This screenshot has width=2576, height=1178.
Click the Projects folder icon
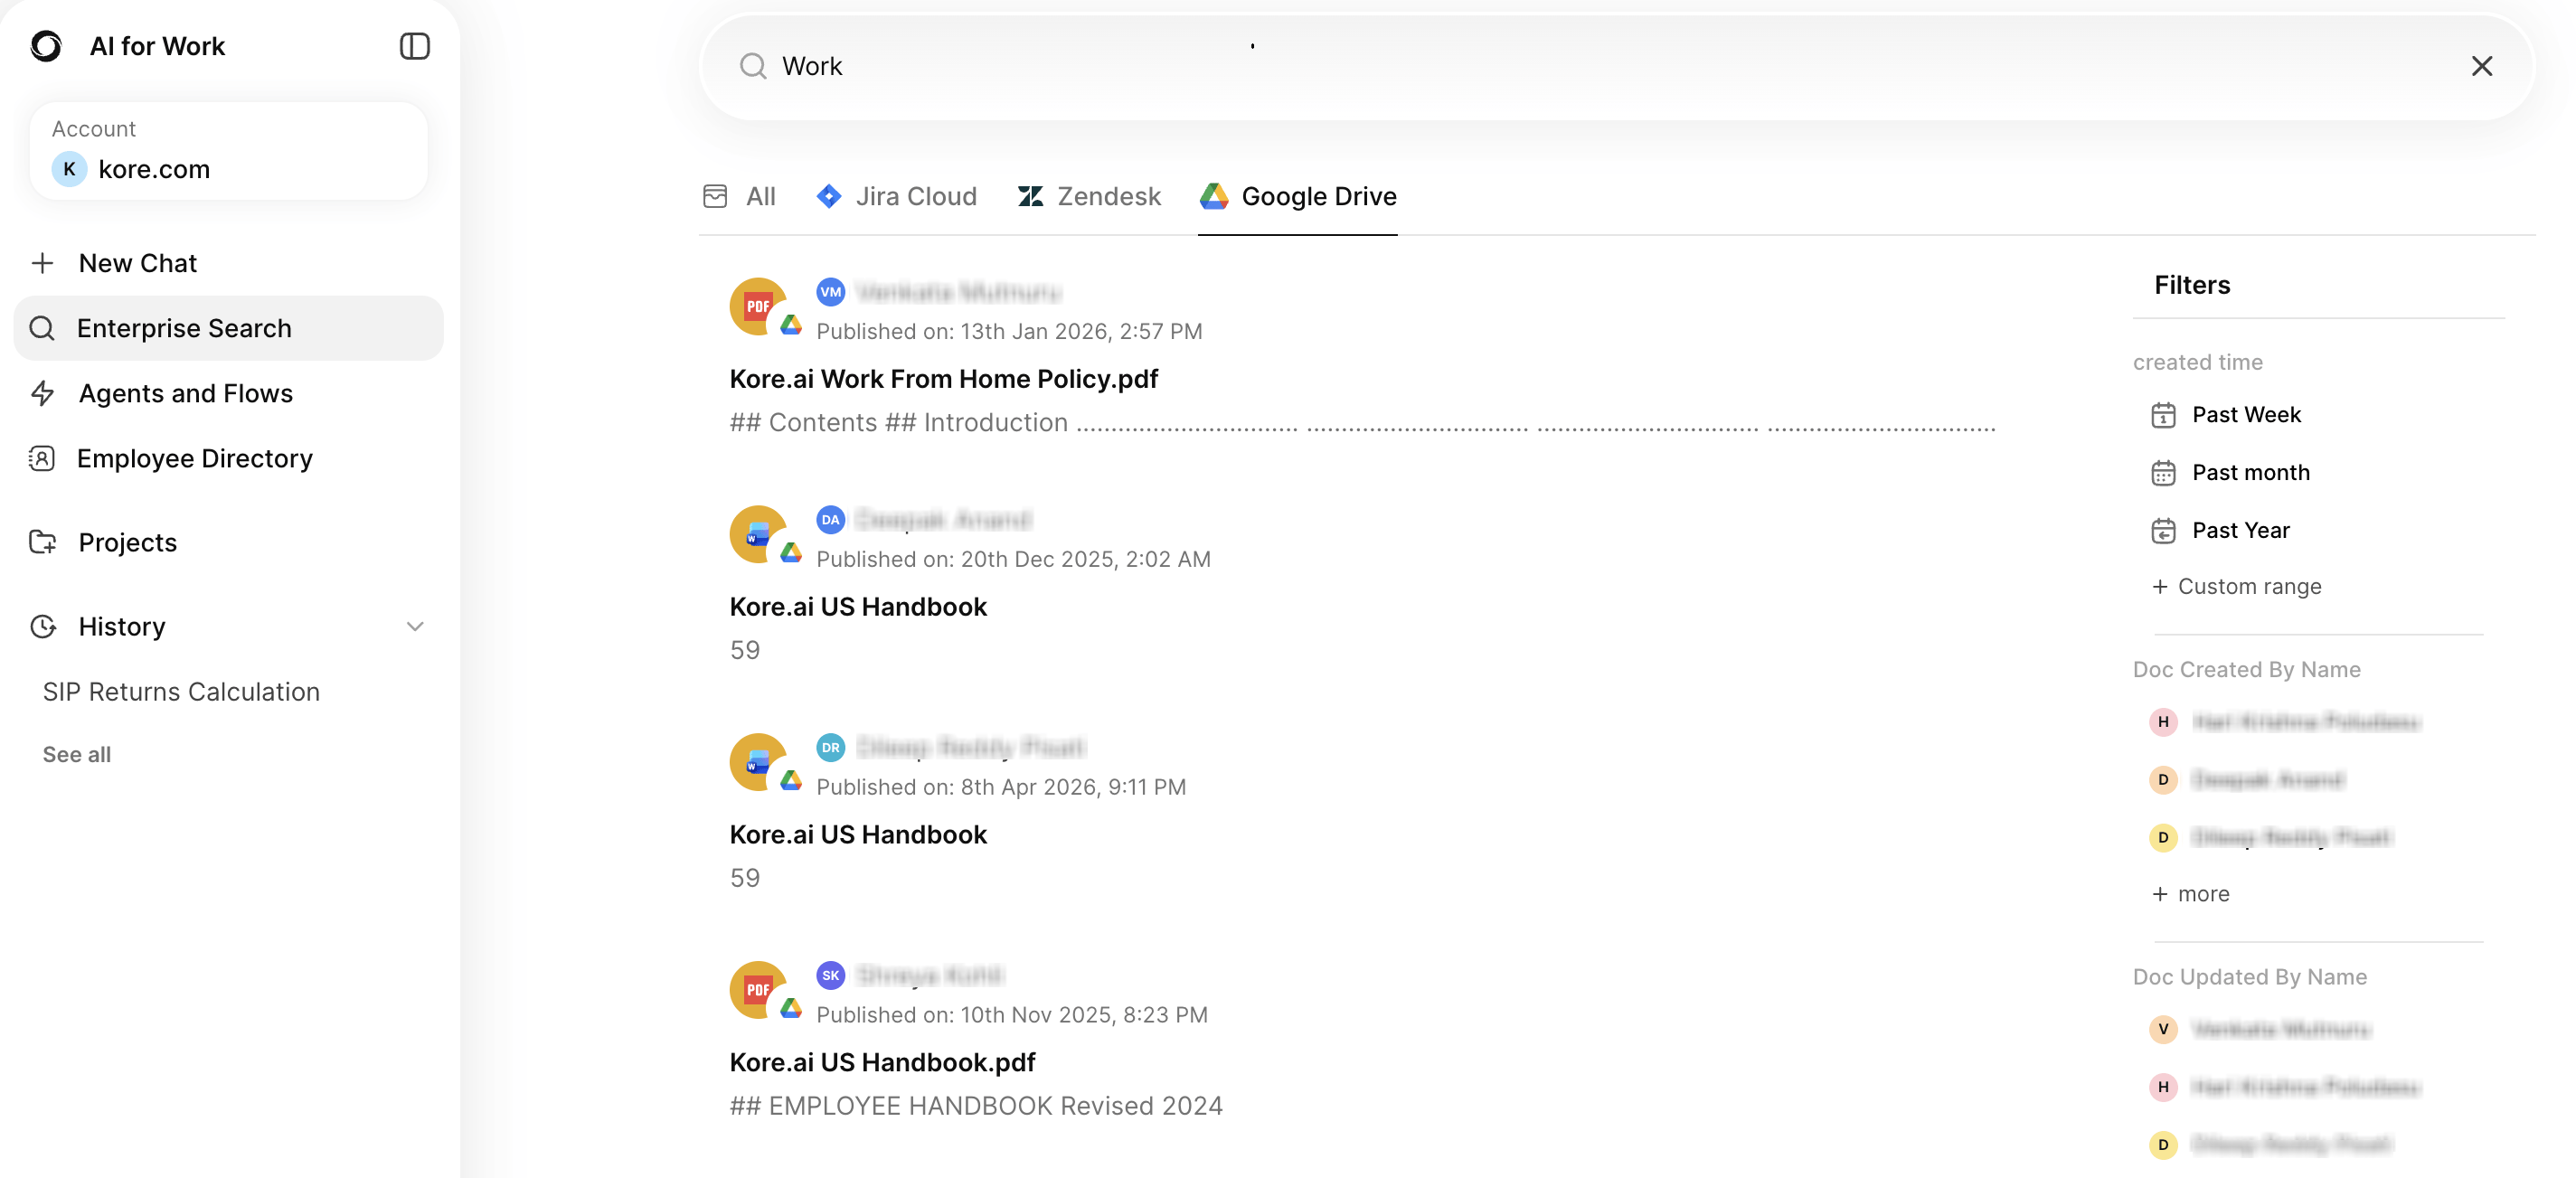click(42, 542)
